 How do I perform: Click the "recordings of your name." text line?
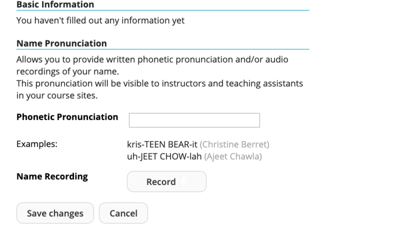[68, 72]
